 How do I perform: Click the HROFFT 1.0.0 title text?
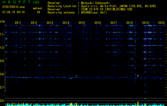(x=21, y=2)
